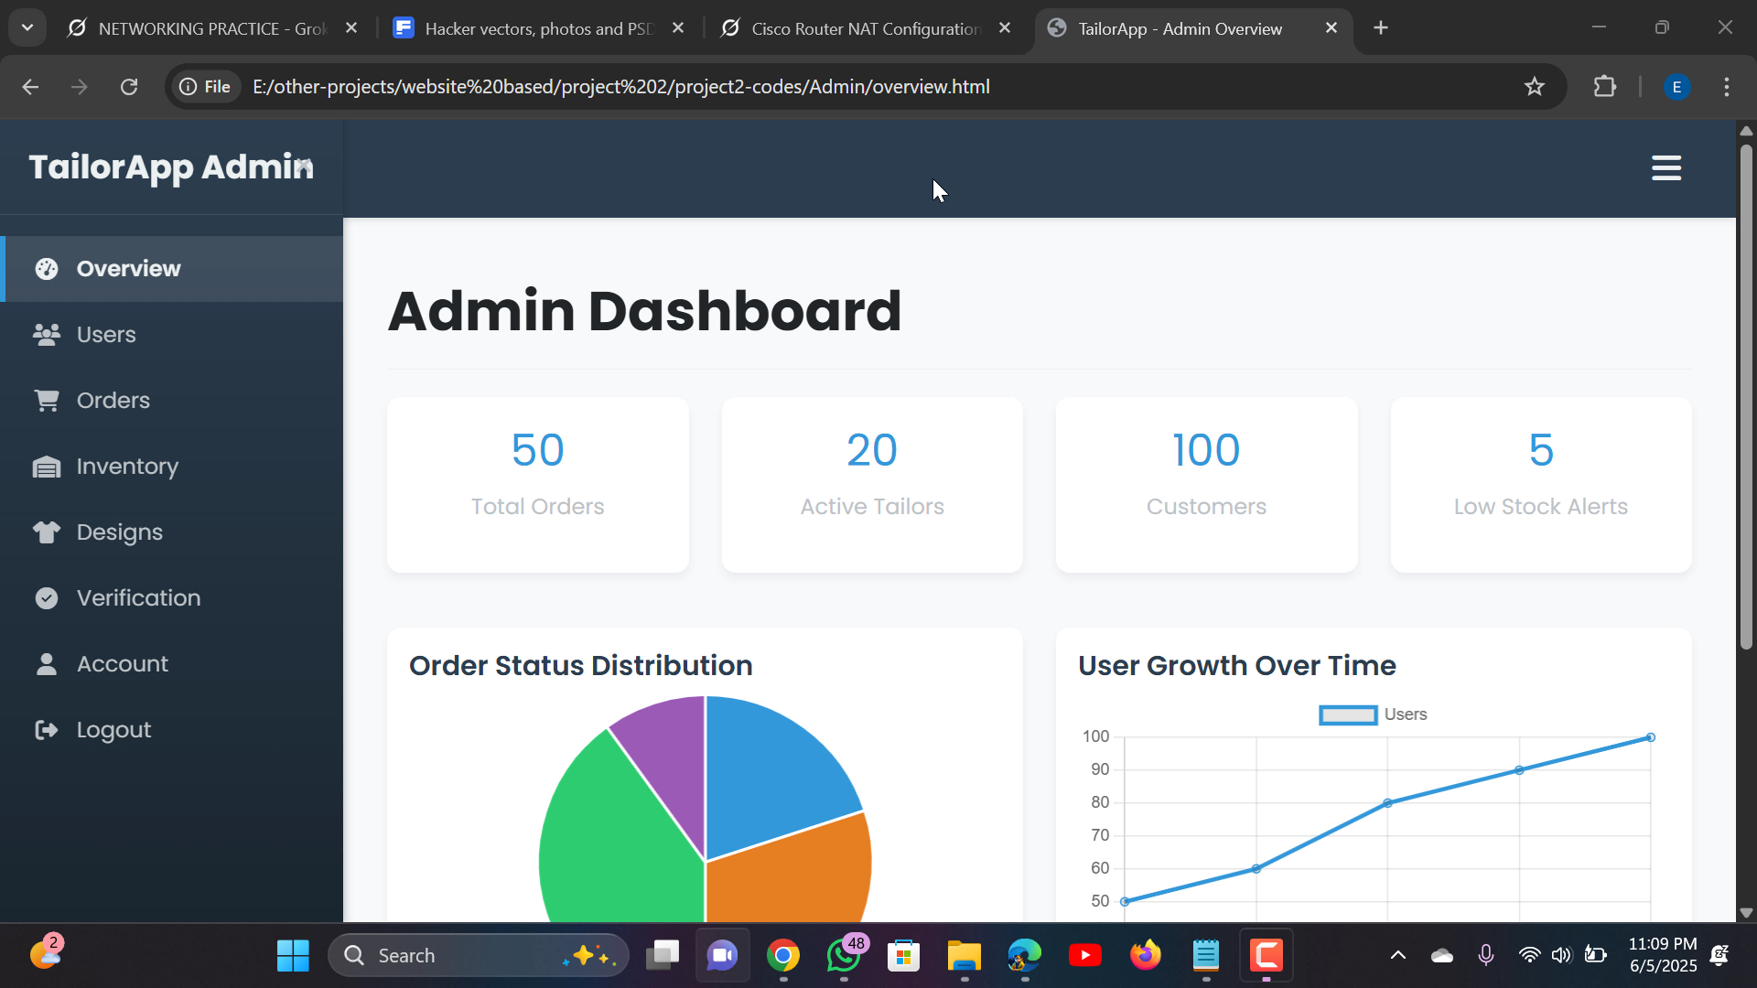The height and width of the screenshot is (988, 1757).
Task: Click the Designs t-shirt icon
Action: point(47,532)
